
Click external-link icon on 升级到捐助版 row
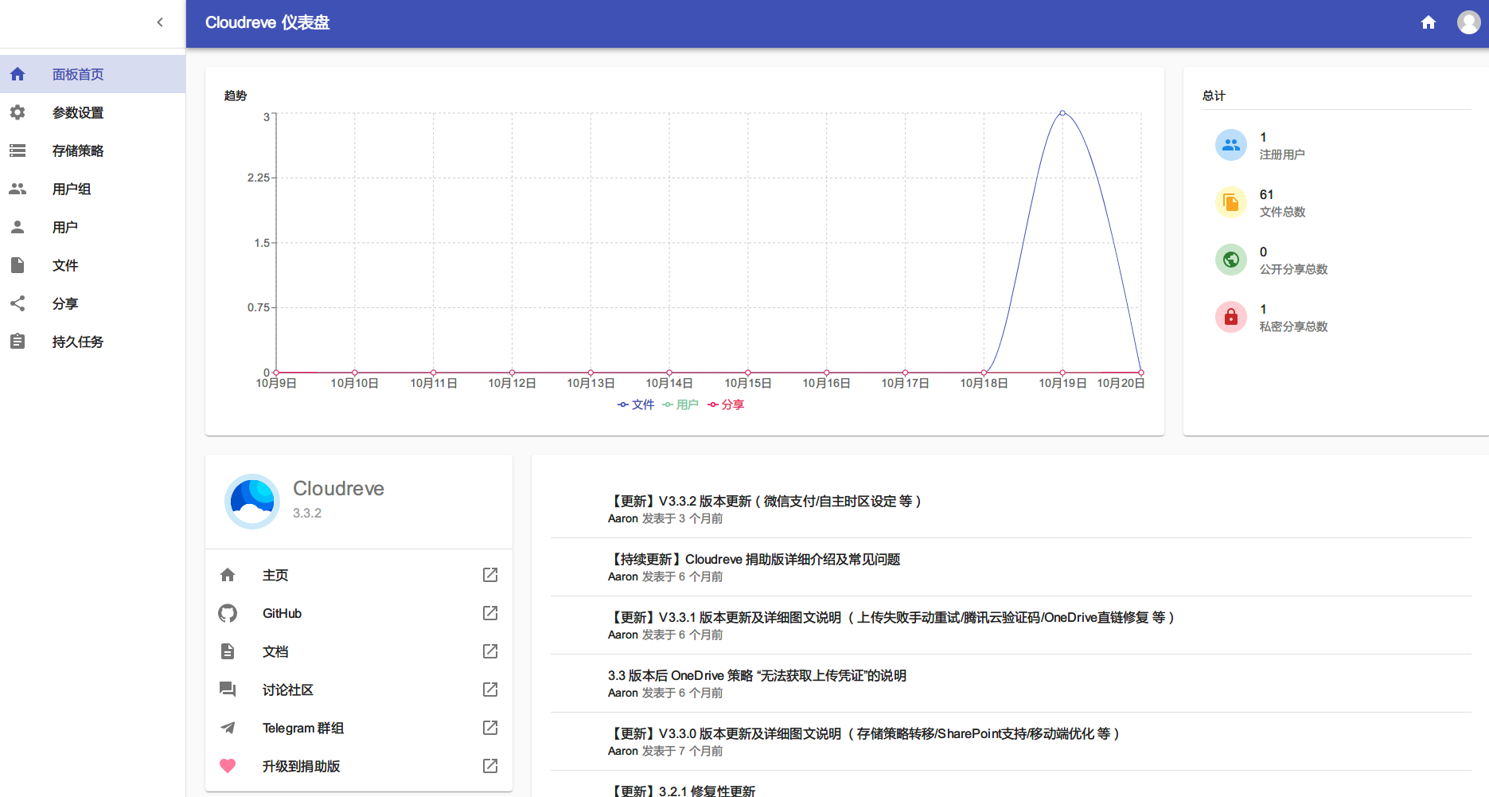click(x=490, y=766)
